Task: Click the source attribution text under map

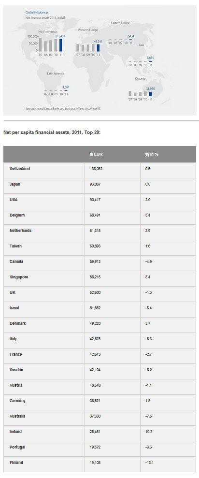Action: (62, 108)
